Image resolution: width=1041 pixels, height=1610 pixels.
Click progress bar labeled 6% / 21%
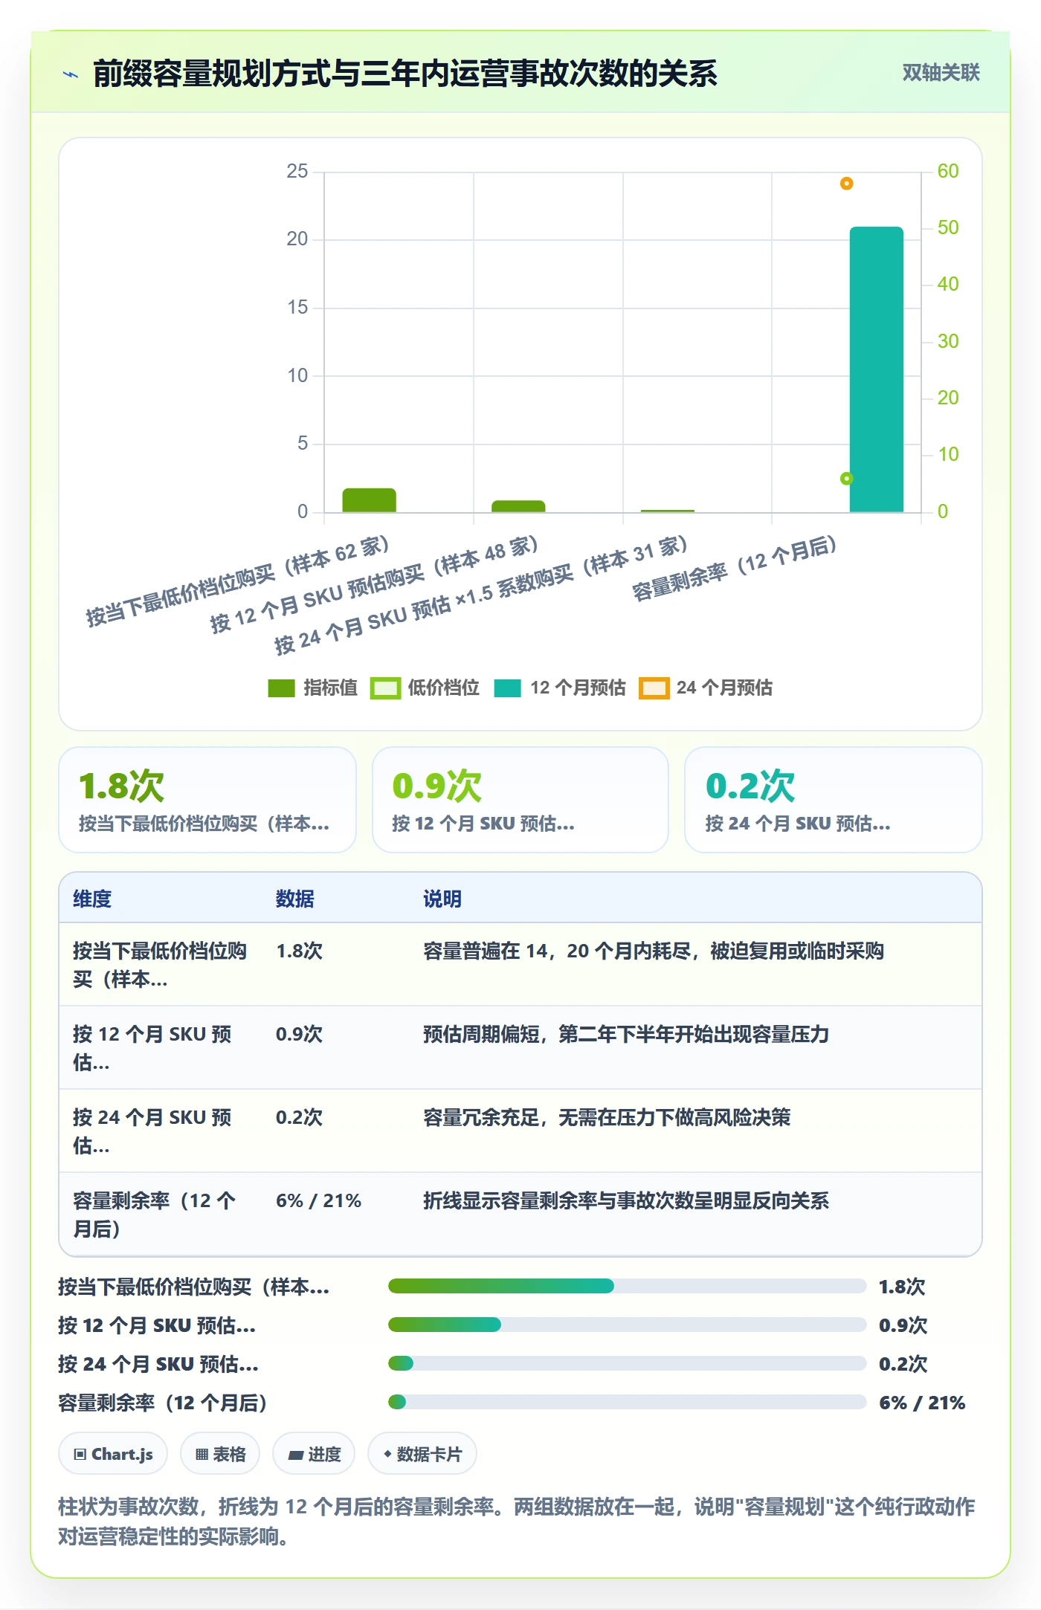pyautogui.click(x=627, y=1402)
